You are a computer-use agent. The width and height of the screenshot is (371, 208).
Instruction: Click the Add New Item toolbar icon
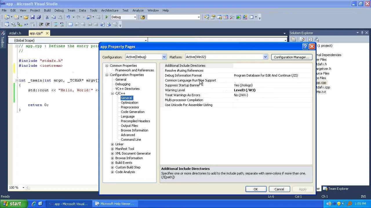[17, 17]
